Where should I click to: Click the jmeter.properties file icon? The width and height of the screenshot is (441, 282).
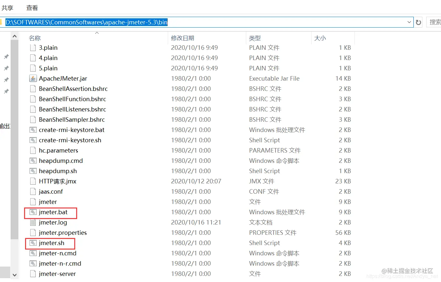pos(32,233)
